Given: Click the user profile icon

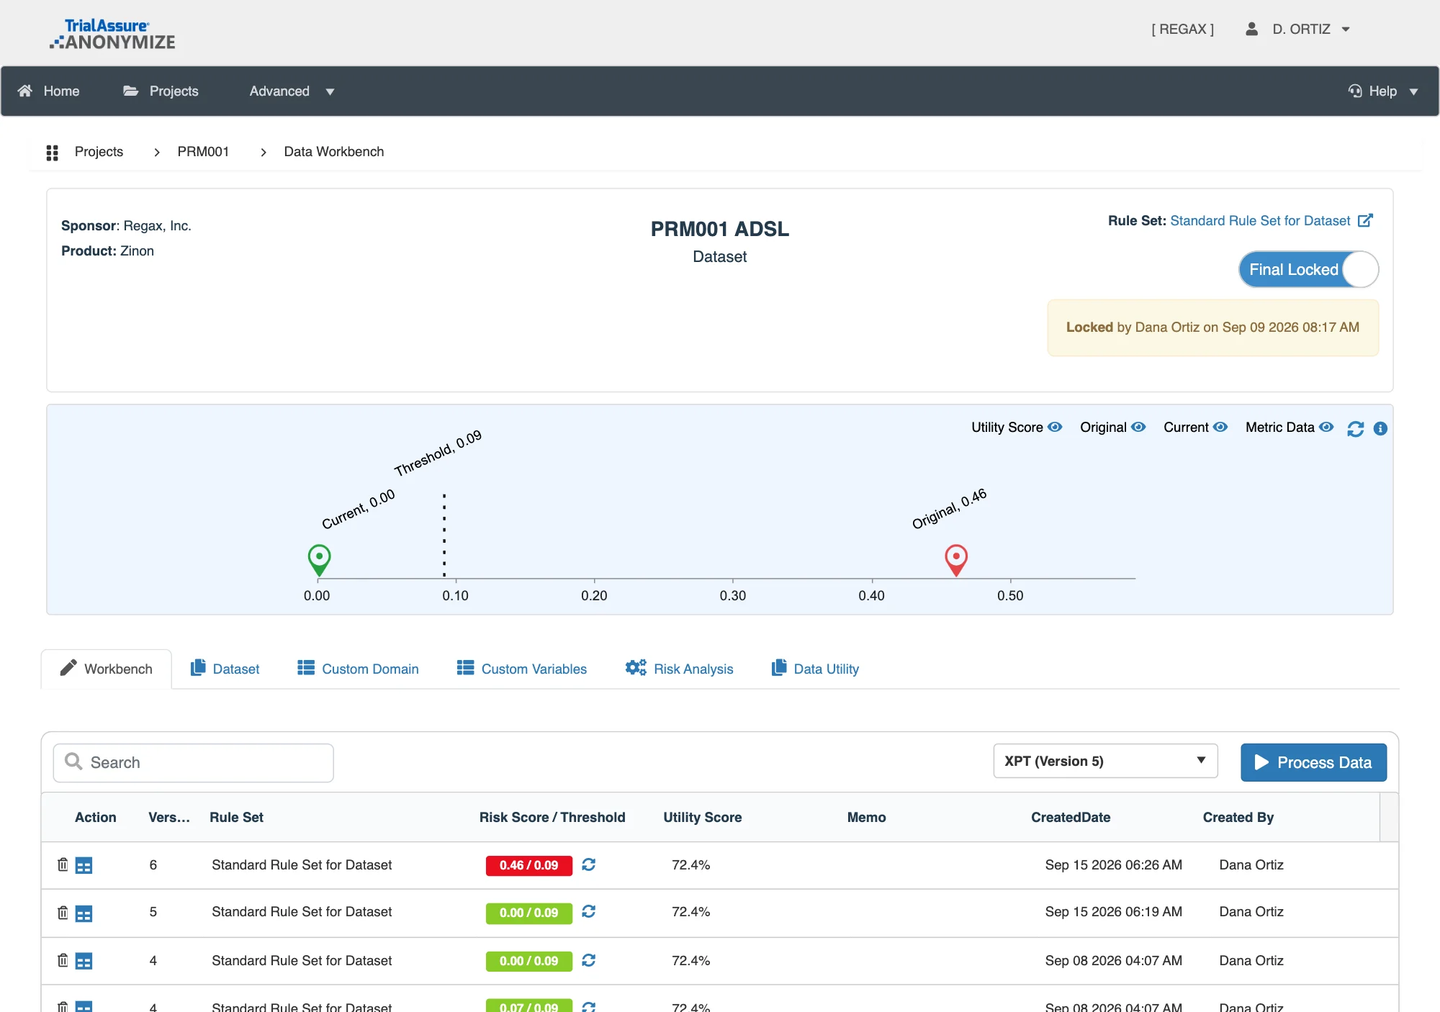Looking at the screenshot, I should 1252,29.
